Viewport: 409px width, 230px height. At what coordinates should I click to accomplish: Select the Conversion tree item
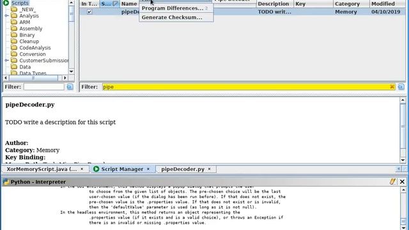click(x=33, y=54)
